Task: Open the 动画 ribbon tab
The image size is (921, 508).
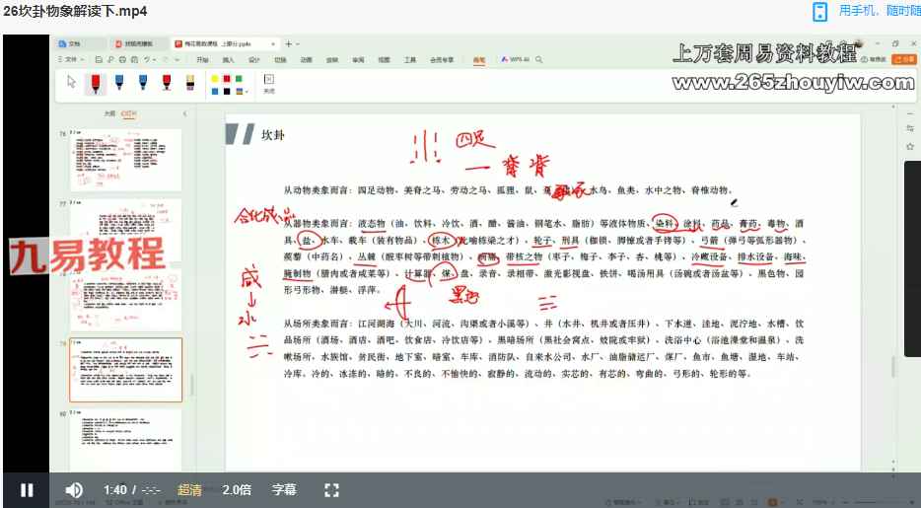Action: pos(306,60)
